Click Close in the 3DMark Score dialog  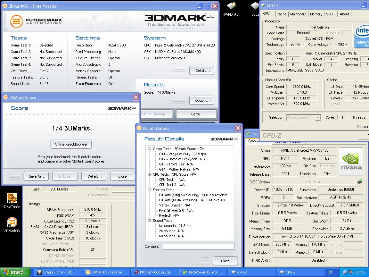(122, 176)
